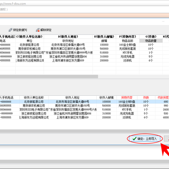Click the 收件人地址 header in lower grid
This screenshot has height=169, width=169.
72,98
